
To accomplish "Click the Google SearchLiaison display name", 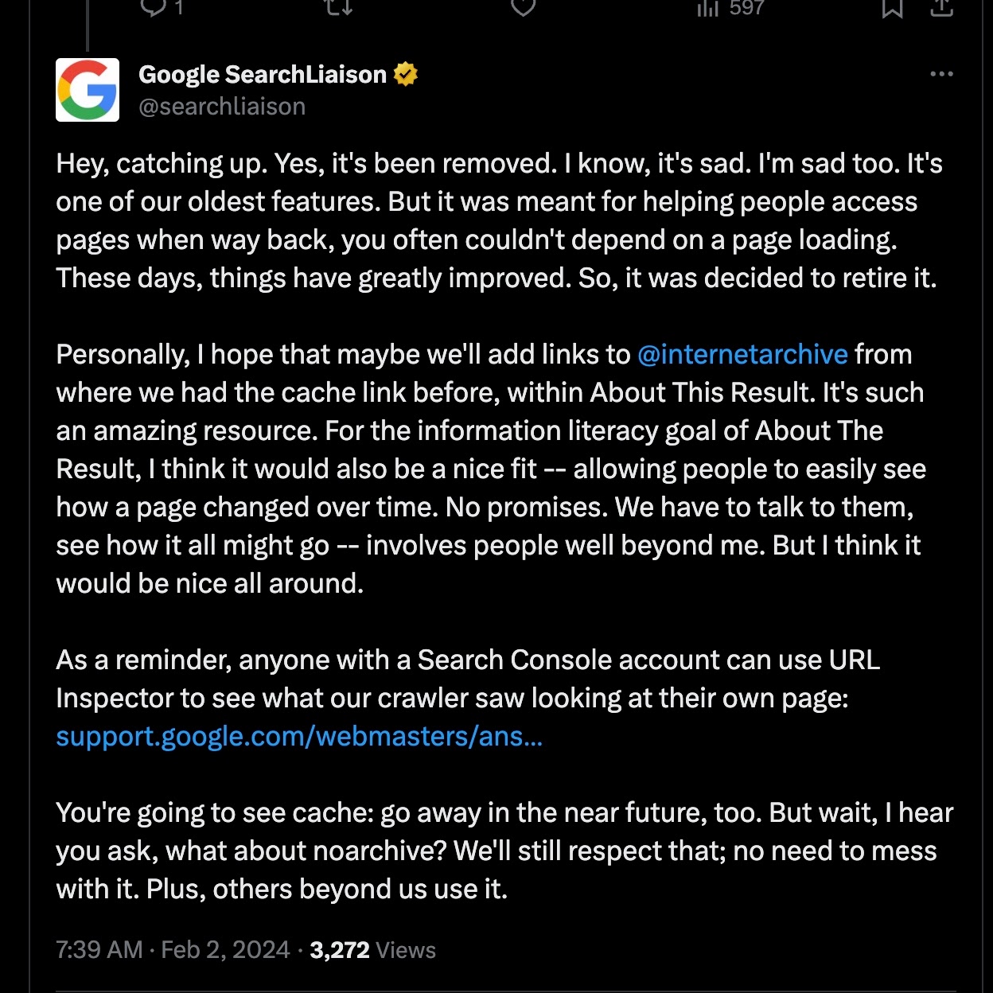I will tap(262, 74).
